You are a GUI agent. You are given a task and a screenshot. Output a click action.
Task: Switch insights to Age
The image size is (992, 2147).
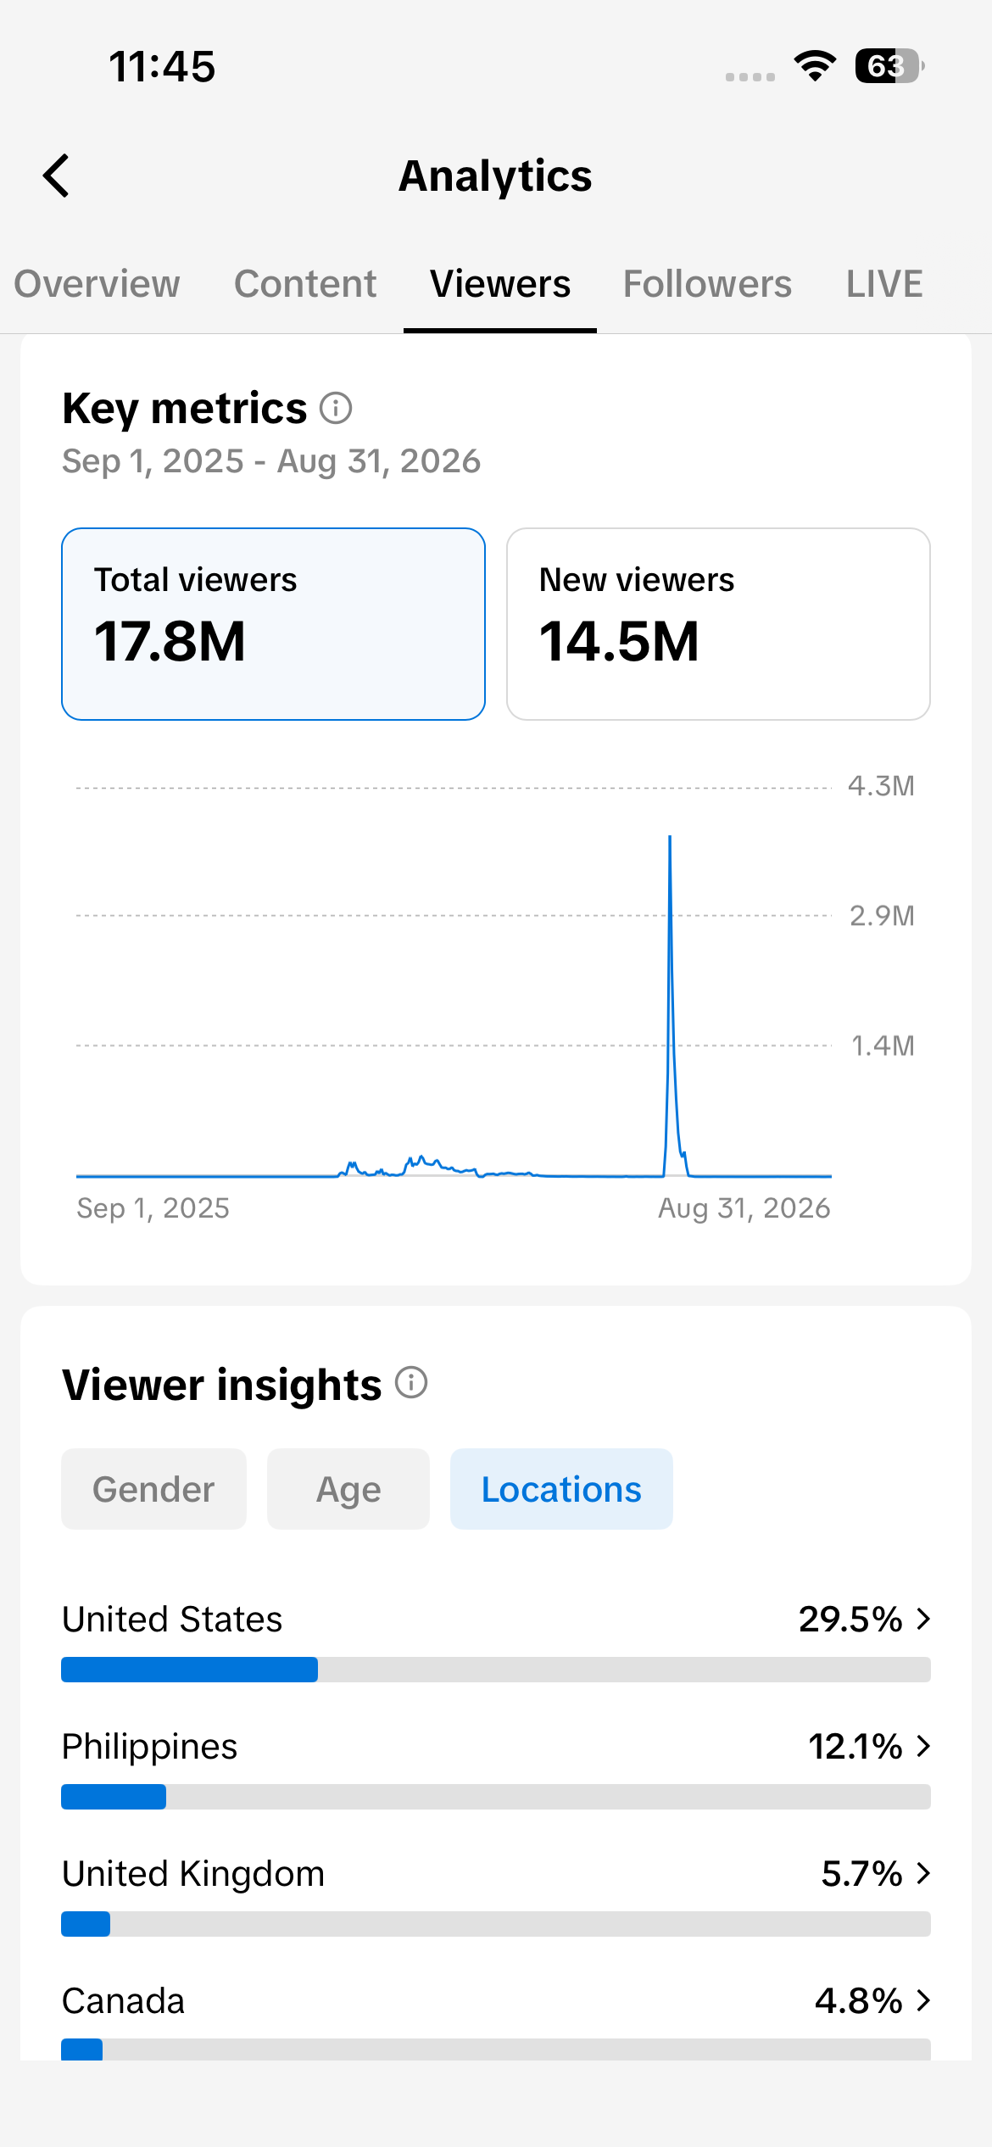(348, 1489)
